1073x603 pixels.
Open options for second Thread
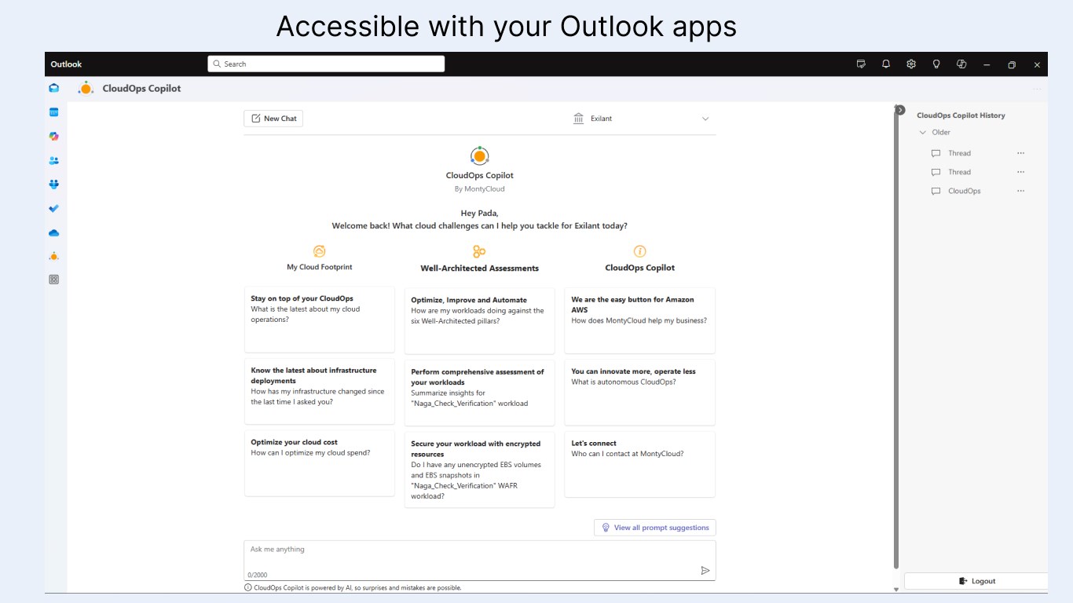click(1021, 172)
